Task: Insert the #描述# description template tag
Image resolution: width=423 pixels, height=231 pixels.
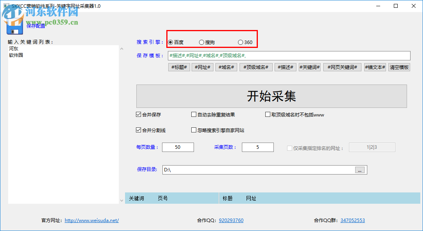Action: [x=285, y=67]
